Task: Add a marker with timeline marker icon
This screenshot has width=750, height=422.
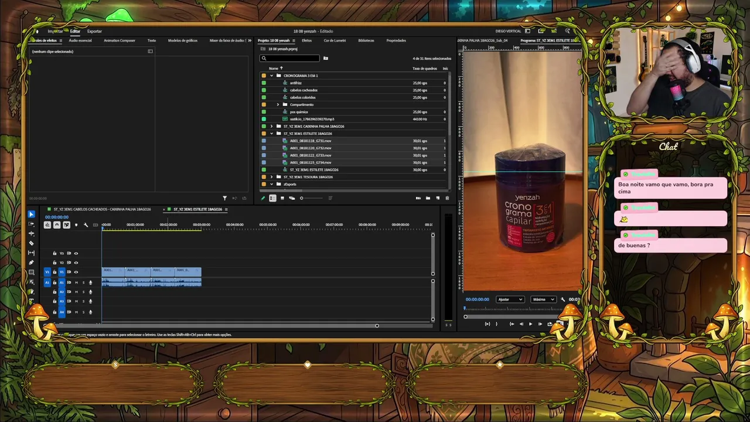Action: pos(76,224)
